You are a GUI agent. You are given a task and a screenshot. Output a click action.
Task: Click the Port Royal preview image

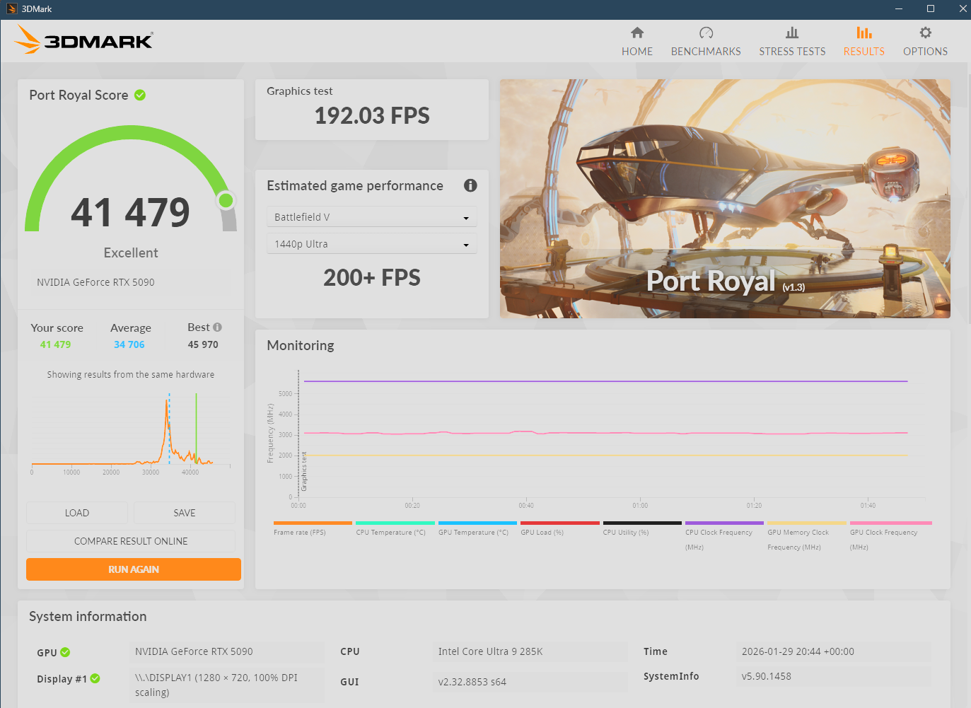pyautogui.click(x=725, y=199)
